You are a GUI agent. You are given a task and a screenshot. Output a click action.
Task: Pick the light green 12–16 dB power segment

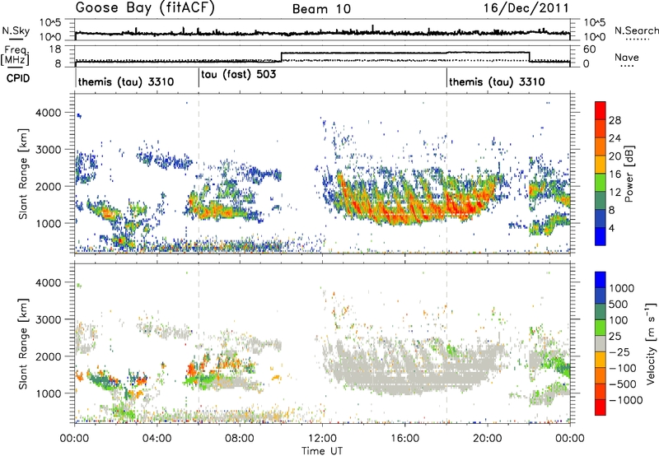pyautogui.click(x=601, y=183)
